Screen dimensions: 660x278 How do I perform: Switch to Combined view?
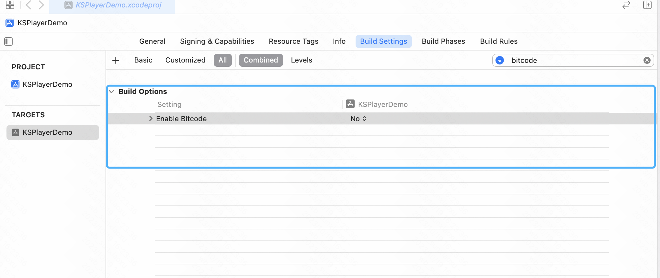click(261, 60)
